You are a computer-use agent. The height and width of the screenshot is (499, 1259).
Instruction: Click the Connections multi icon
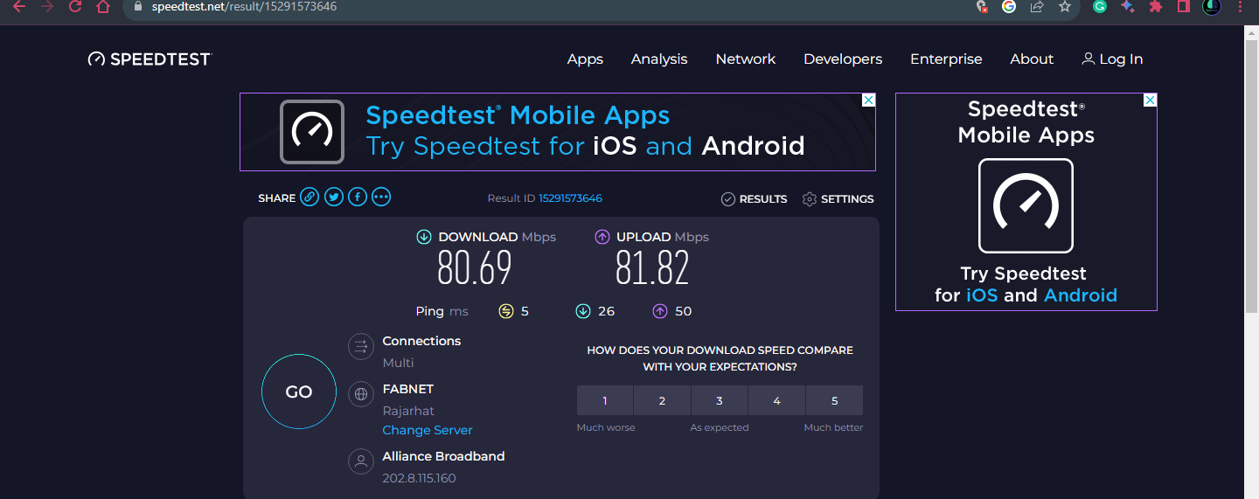pos(361,347)
